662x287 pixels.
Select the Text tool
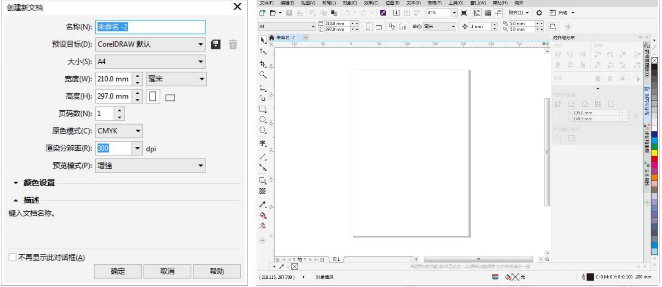pyautogui.click(x=262, y=144)
